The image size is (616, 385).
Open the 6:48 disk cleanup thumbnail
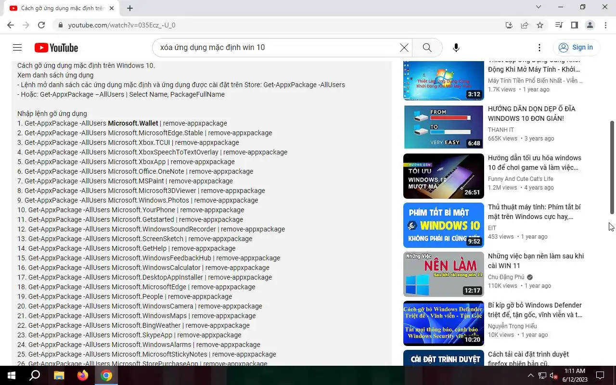click(x=444, y=127)
